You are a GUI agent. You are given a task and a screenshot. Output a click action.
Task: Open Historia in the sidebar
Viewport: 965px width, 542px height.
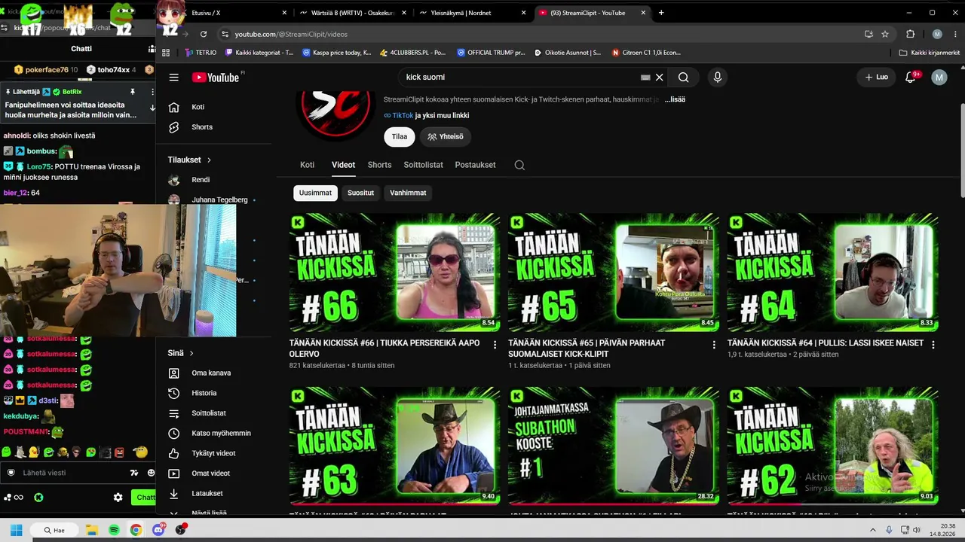click(204, 393)
